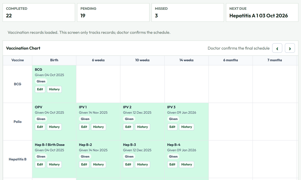Open History for IPV 3
Screen dimensions: 301x180
187,127
